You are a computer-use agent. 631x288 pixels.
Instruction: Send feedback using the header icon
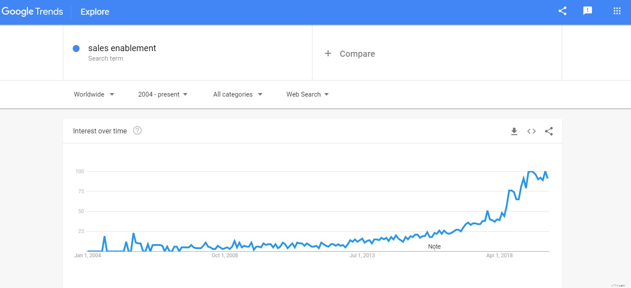point(588,11)
